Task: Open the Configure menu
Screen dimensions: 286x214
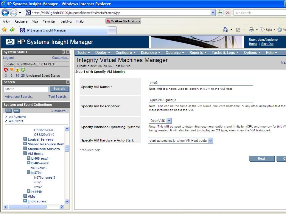Action: click(x=125, y=52)
